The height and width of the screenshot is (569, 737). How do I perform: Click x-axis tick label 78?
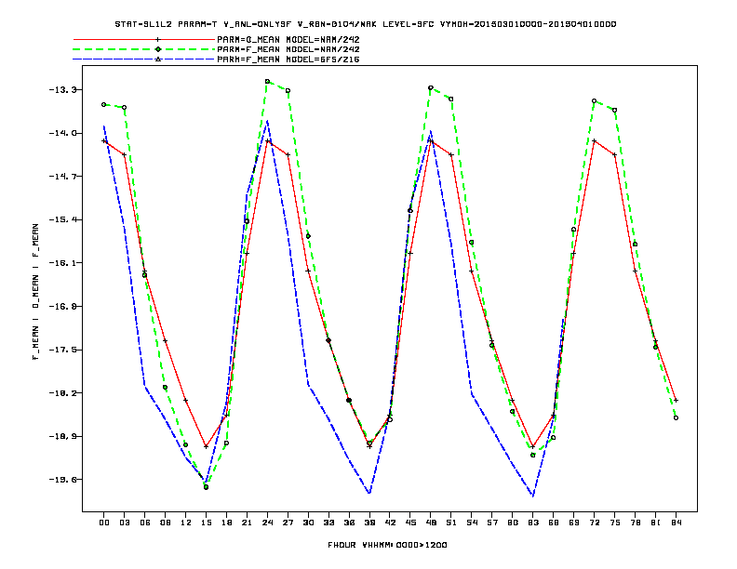(635, 523)
